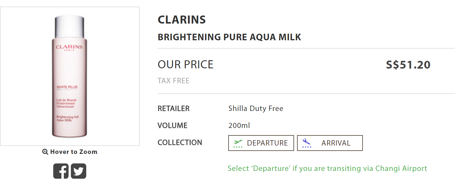
Task: Click the CLARINS brand heading
Action: coord(182,20)
